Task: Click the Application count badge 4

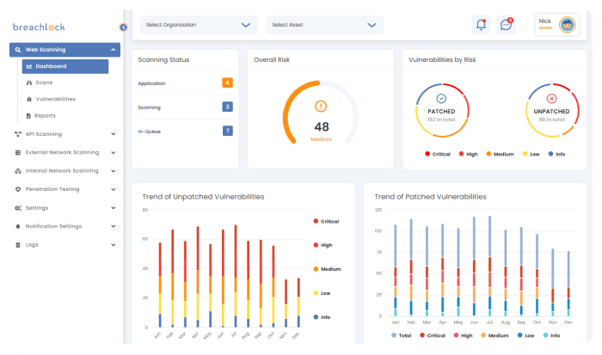Action: tap(227, 83)
